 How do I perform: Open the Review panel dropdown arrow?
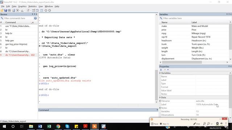pyautogui.click(x=32, y=14)
